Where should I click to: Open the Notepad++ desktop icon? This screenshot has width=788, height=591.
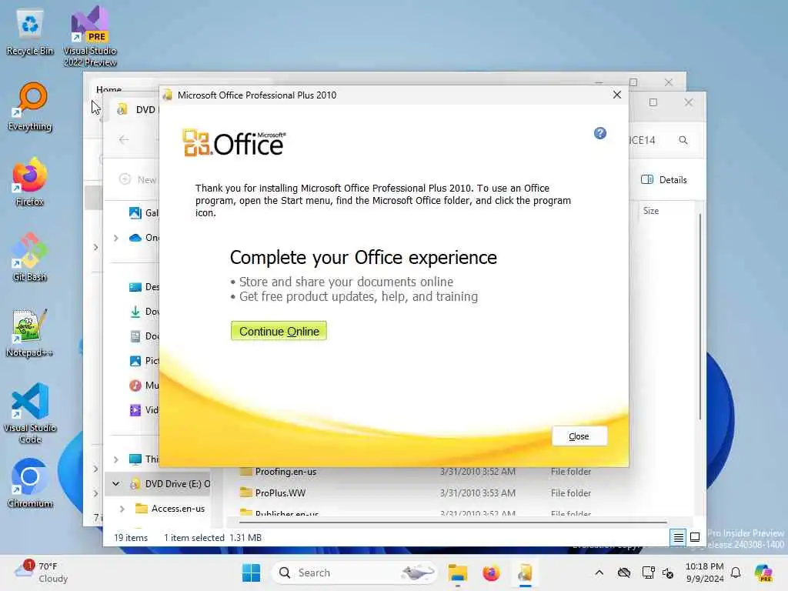coord(30,332)
